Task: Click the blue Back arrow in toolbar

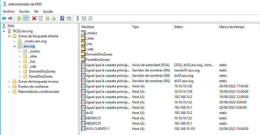Action: tap(4, 18)
